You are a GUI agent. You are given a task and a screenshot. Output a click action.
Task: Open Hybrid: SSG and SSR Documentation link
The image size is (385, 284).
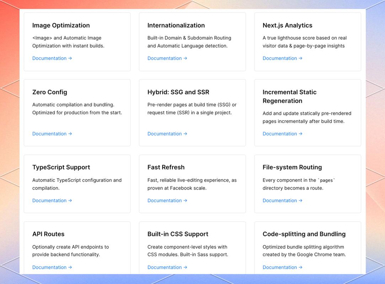[x=167, y=134]
